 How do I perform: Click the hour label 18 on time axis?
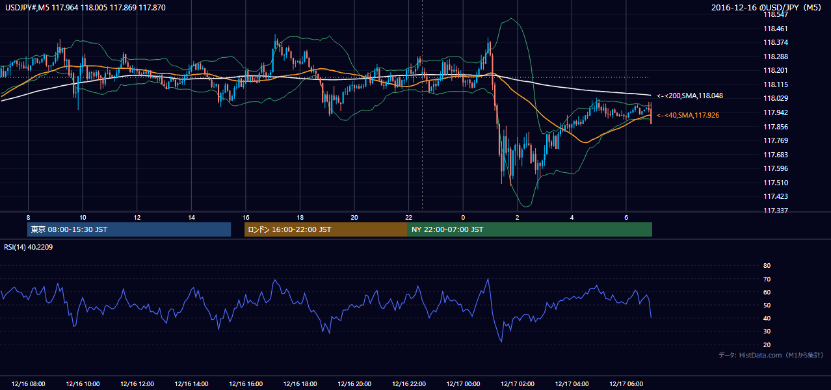[x=300, y=217]
